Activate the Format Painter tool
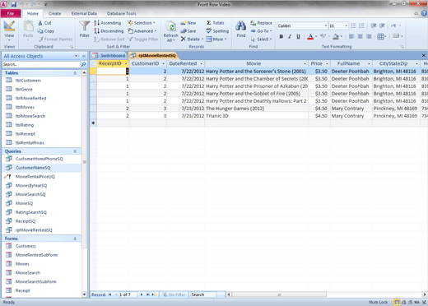 click(55, 39)
